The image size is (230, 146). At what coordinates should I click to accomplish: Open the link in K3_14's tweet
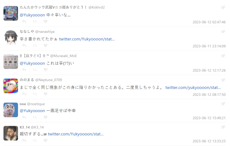tap(76, 134)
